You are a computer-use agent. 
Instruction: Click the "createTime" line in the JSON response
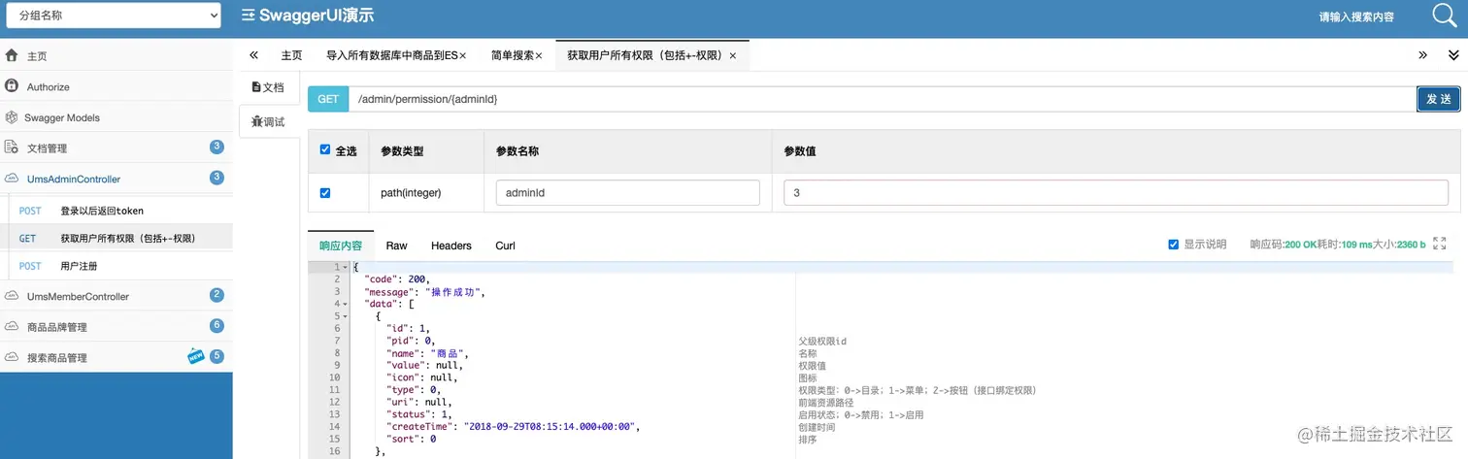(x=514, y=426)
